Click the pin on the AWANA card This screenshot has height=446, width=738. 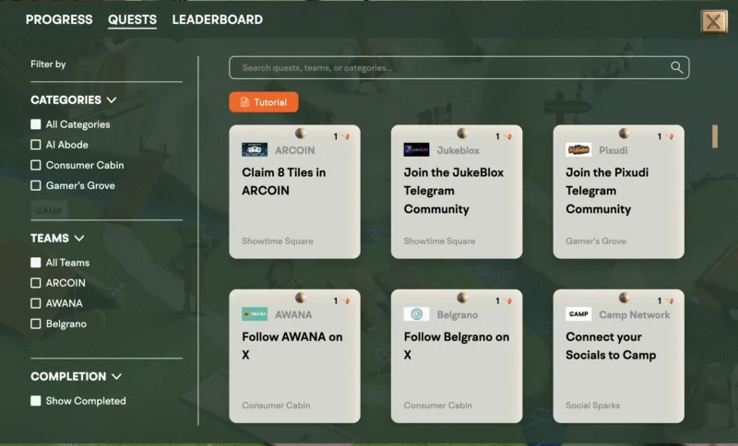301,298
